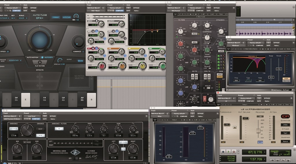
Task: Click SAFE in the RDeEsser window header
Action: click(268, 45)
